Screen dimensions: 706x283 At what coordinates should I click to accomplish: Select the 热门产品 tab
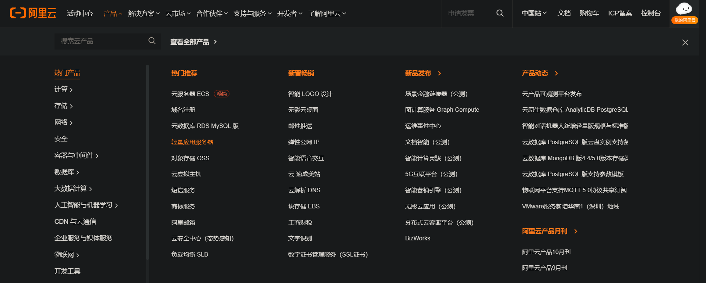pos(67,73)
